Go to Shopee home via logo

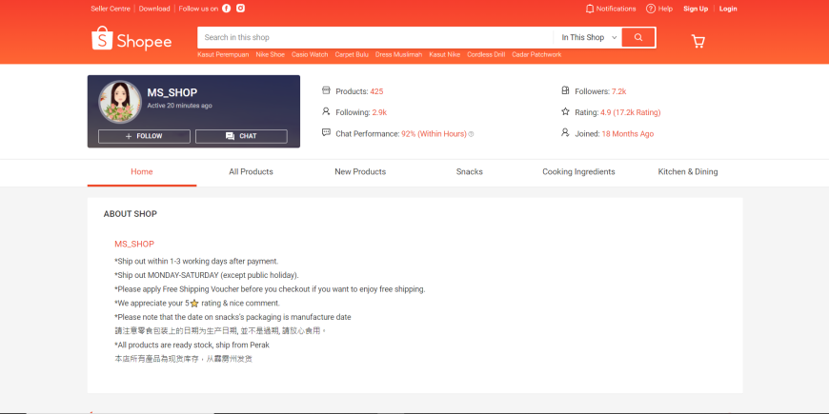[131, 39]
